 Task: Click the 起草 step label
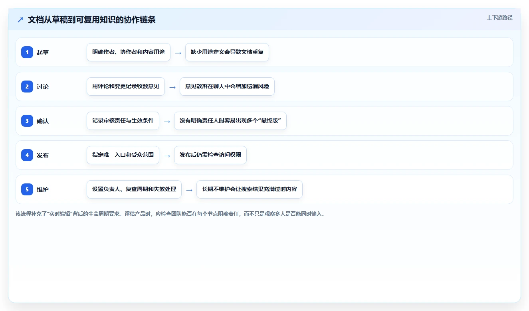(x=43, y=52)
